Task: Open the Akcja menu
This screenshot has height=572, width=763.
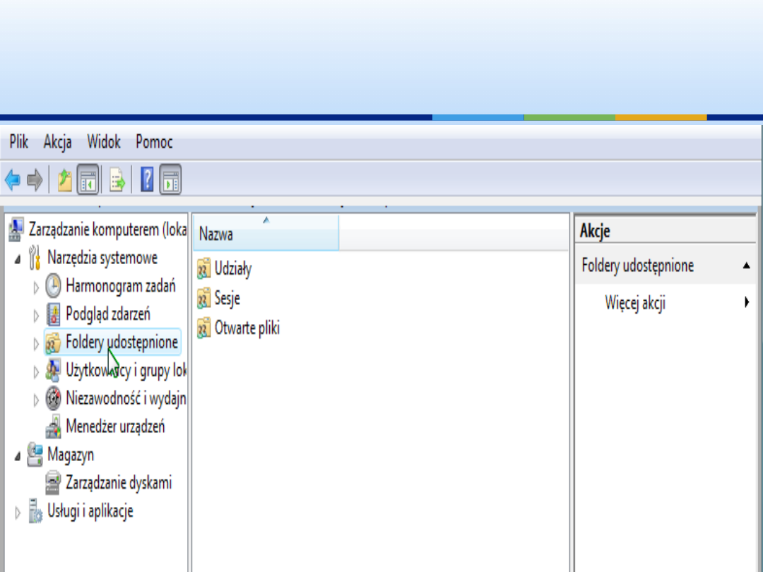Action: [57, 142]
